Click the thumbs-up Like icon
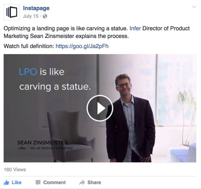Viewport: 201px width, 189px height. tap(6, 183)
